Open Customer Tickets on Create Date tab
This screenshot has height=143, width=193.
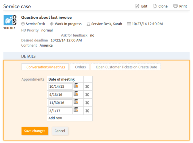126,67
